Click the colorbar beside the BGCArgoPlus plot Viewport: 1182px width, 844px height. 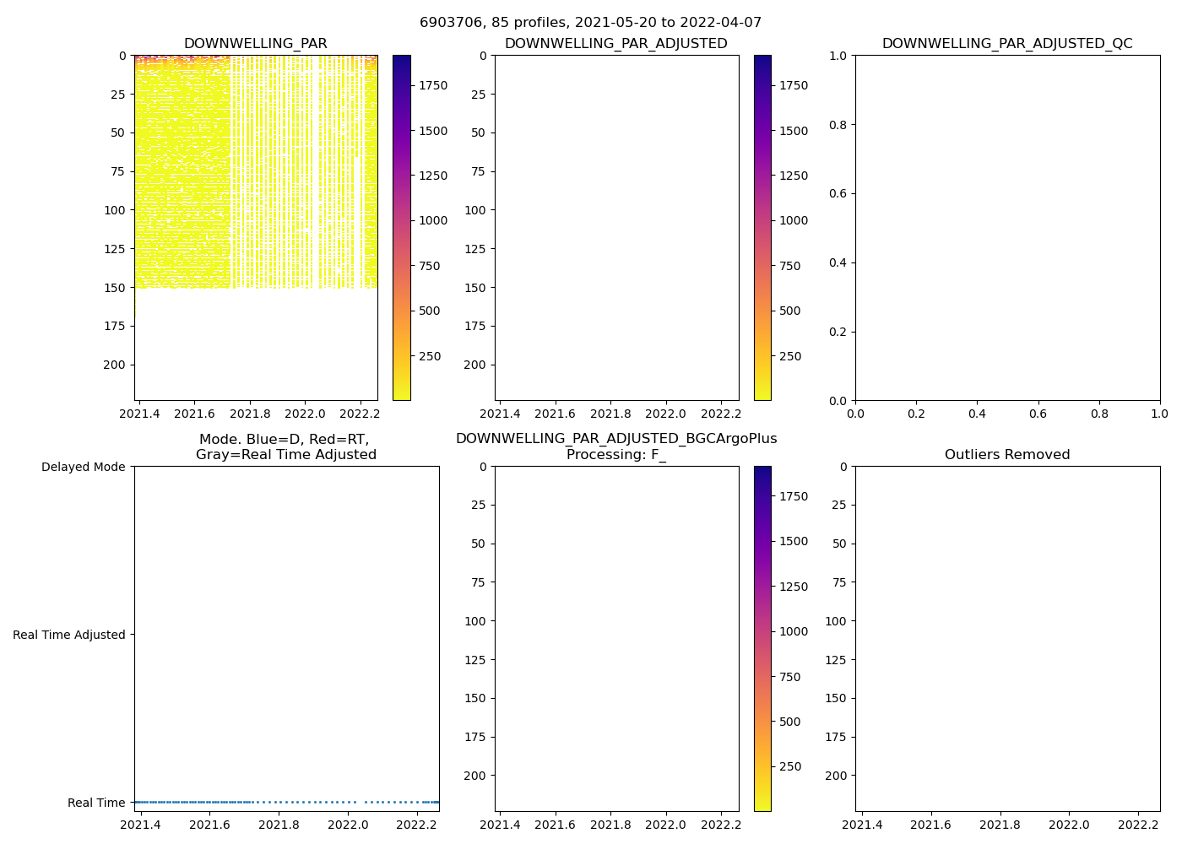click(762, 639)
